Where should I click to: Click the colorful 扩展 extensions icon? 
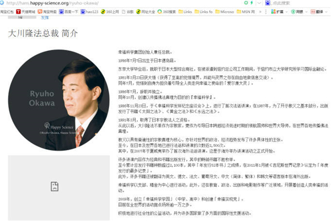(274, 12)
